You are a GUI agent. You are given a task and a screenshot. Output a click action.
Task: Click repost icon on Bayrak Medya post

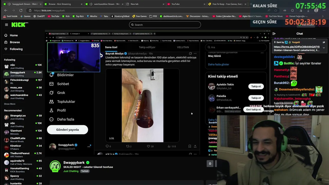127,146
